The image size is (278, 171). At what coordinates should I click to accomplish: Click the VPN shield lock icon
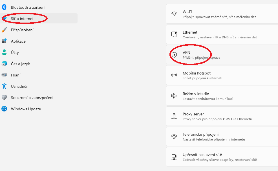coord(174,55)
